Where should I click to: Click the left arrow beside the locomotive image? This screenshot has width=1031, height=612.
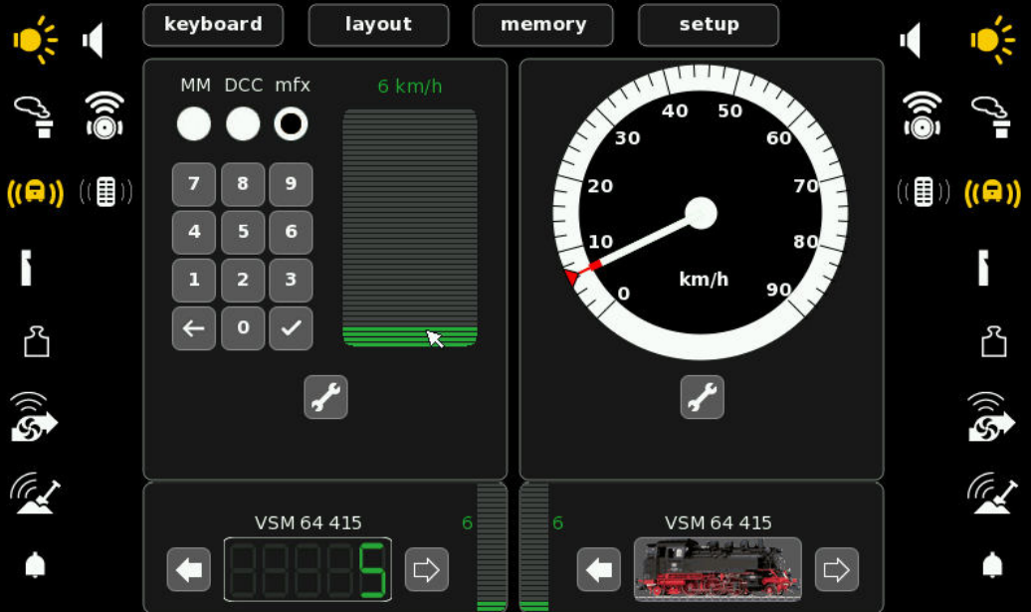pos(598,569)
